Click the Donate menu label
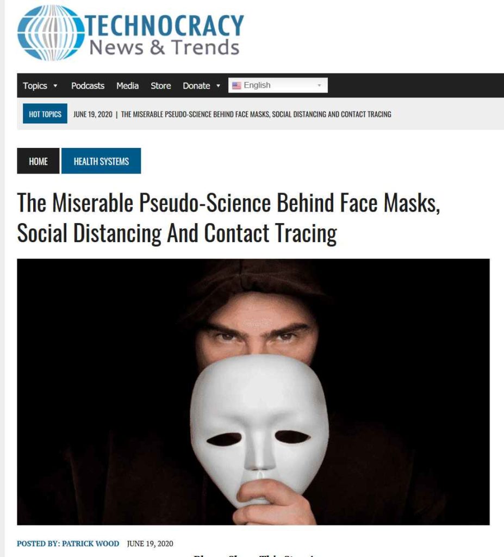This screenshot has height=557, width=504. coord(196,85)
